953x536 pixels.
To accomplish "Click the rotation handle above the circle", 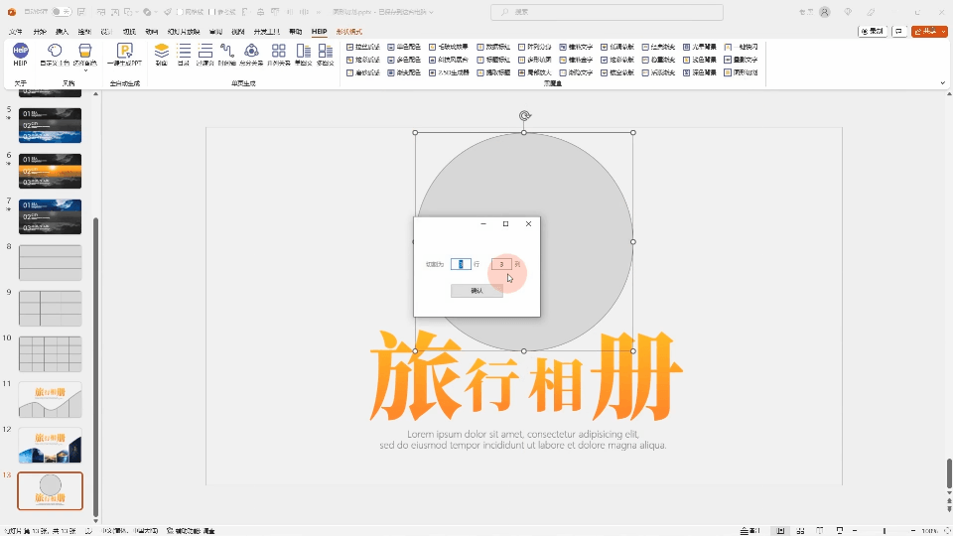I will tap(524, 115).
